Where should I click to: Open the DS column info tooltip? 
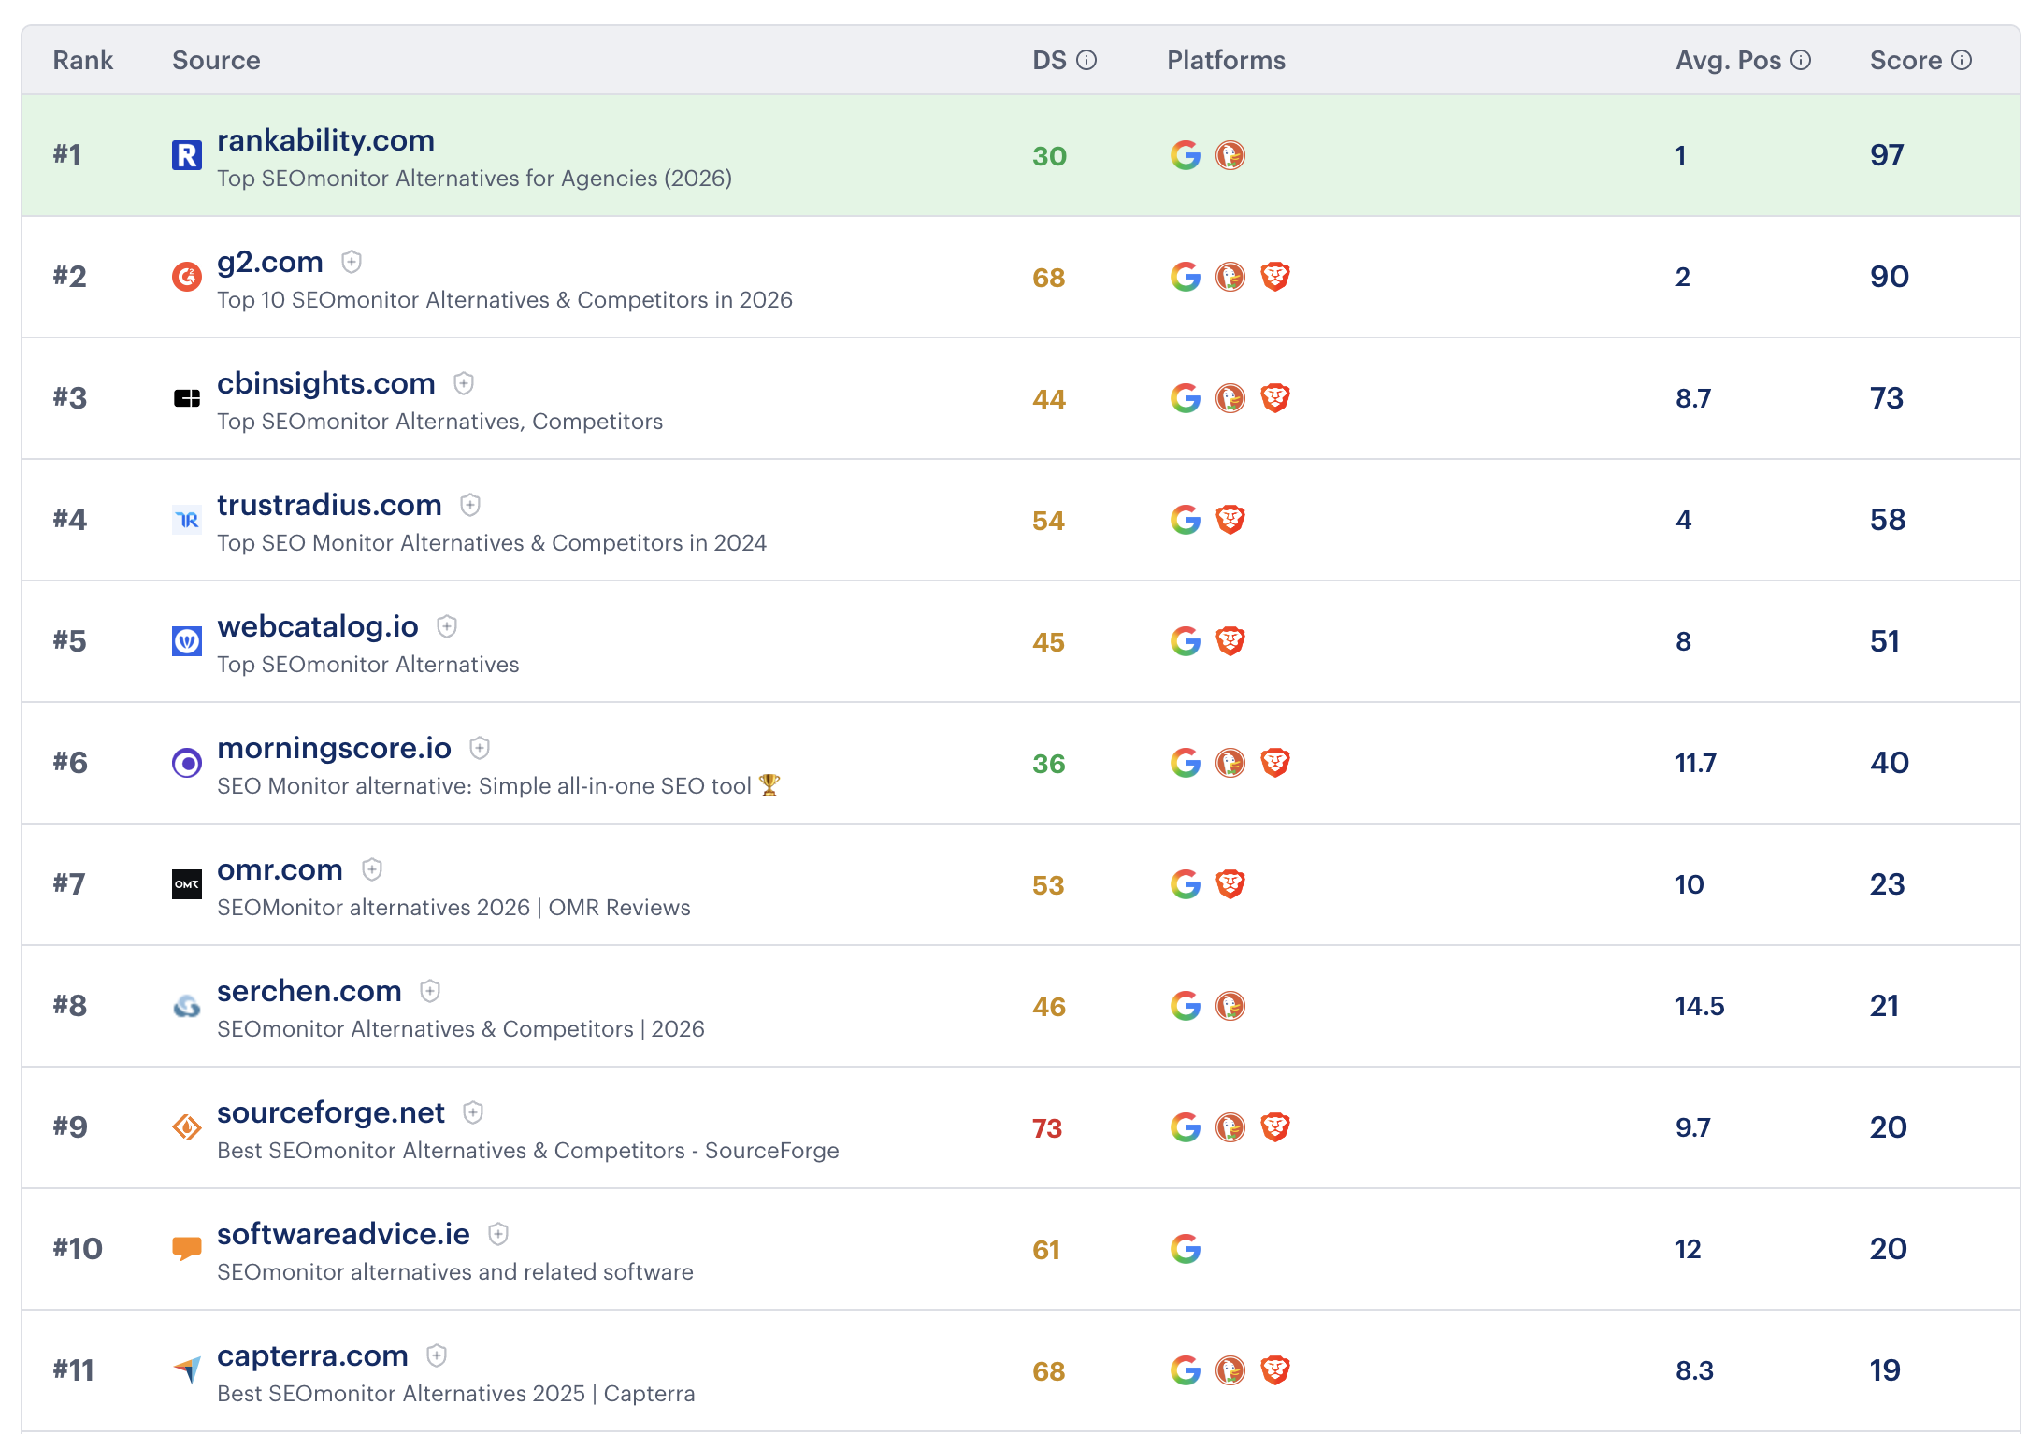1086,59
